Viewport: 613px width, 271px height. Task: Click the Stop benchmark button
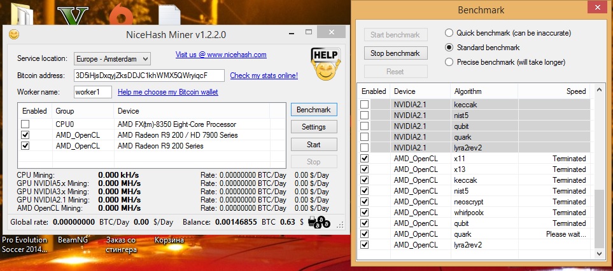[396, 53]
